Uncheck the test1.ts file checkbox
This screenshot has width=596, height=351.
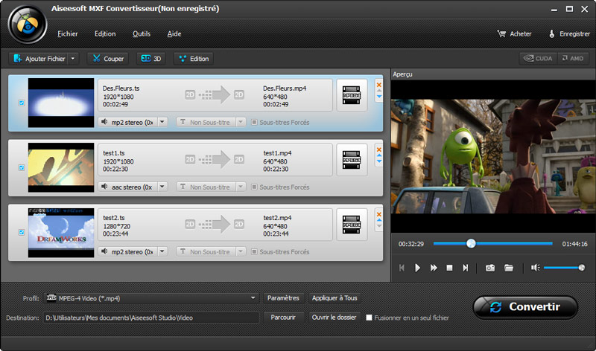point(22,167)
